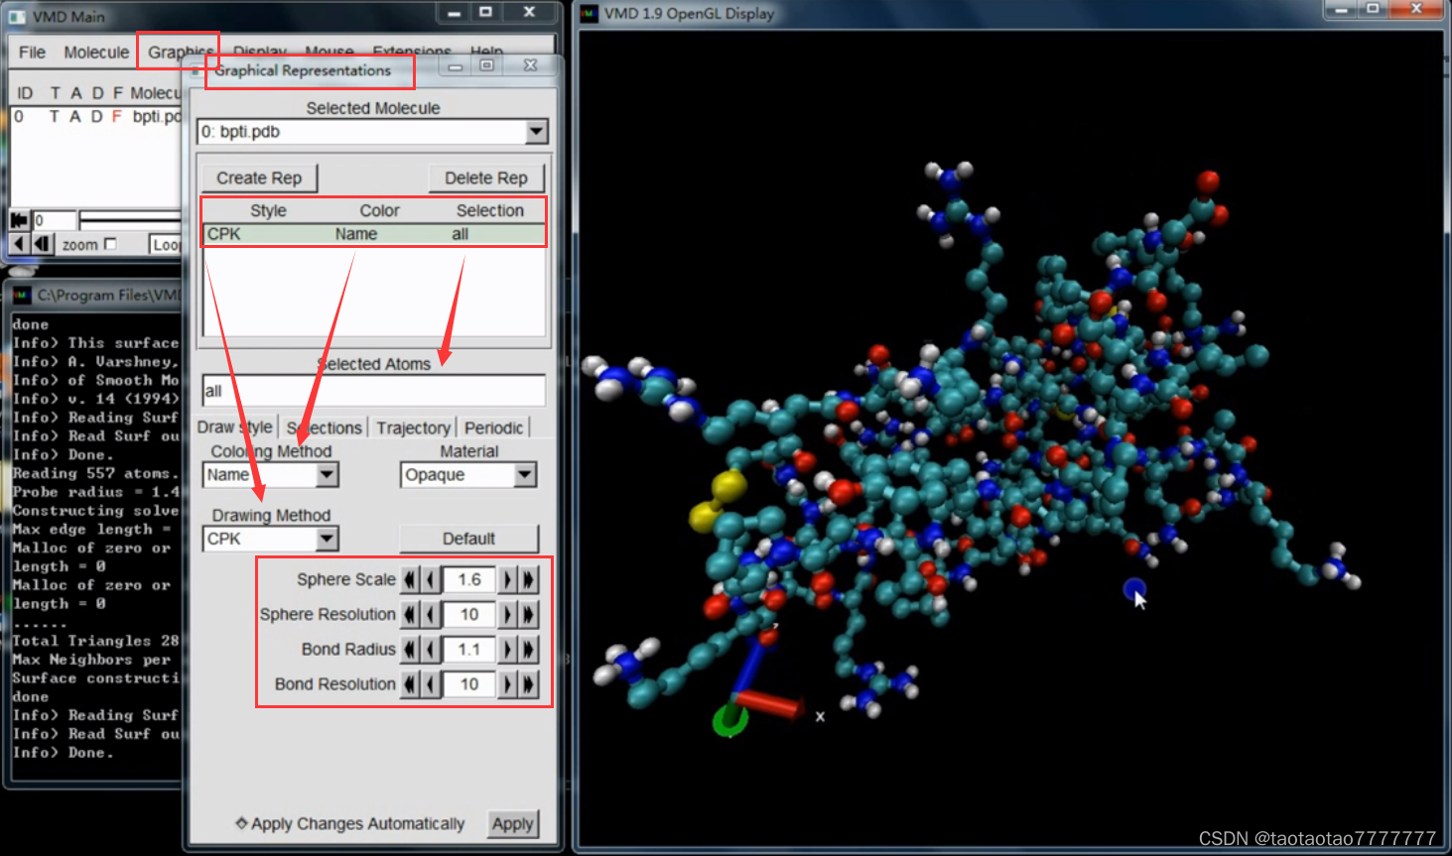Decrease Sphere Scale by large step
Viewport: 1452px width, 856px height.
tap(409, 579)
